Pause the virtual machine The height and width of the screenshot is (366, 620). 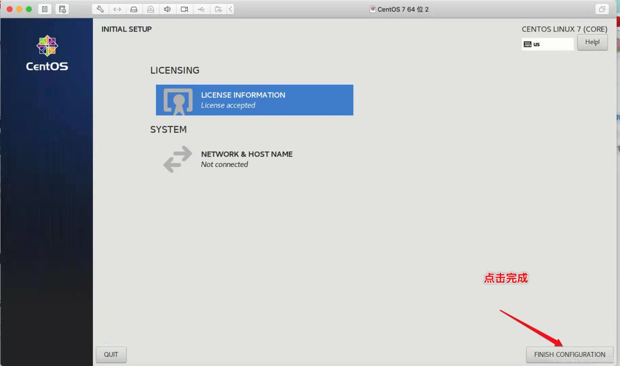tap(45, 9)
